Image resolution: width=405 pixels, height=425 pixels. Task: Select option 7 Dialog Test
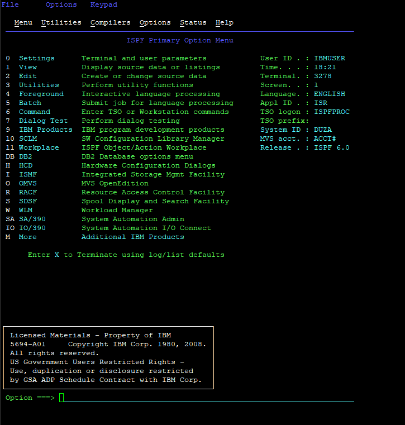coord(44,121)
